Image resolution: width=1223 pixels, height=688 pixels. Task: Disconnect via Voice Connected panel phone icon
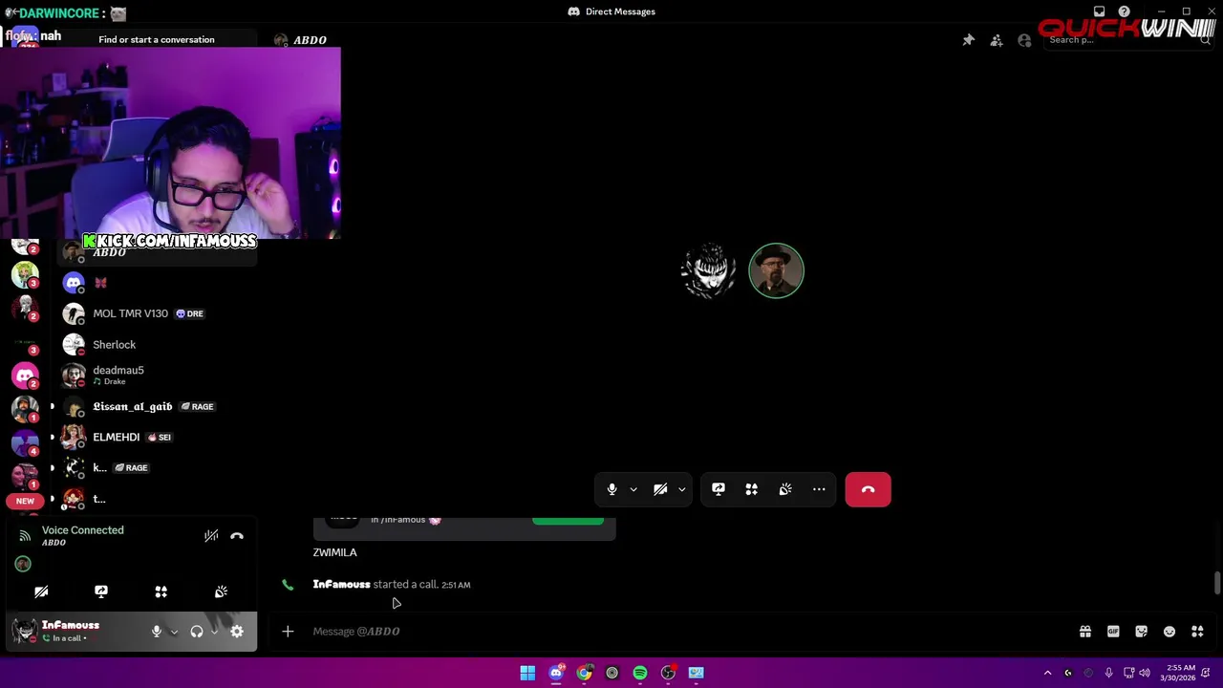tap(237, 536)
